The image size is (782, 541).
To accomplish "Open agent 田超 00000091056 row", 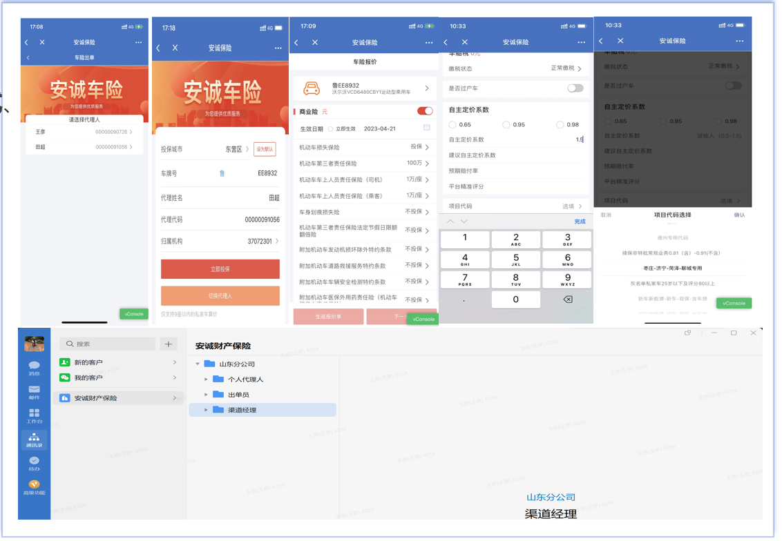I will [84, 147].
